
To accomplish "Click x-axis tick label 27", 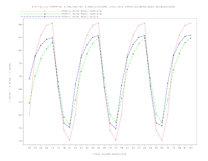I will pos(81,148).
